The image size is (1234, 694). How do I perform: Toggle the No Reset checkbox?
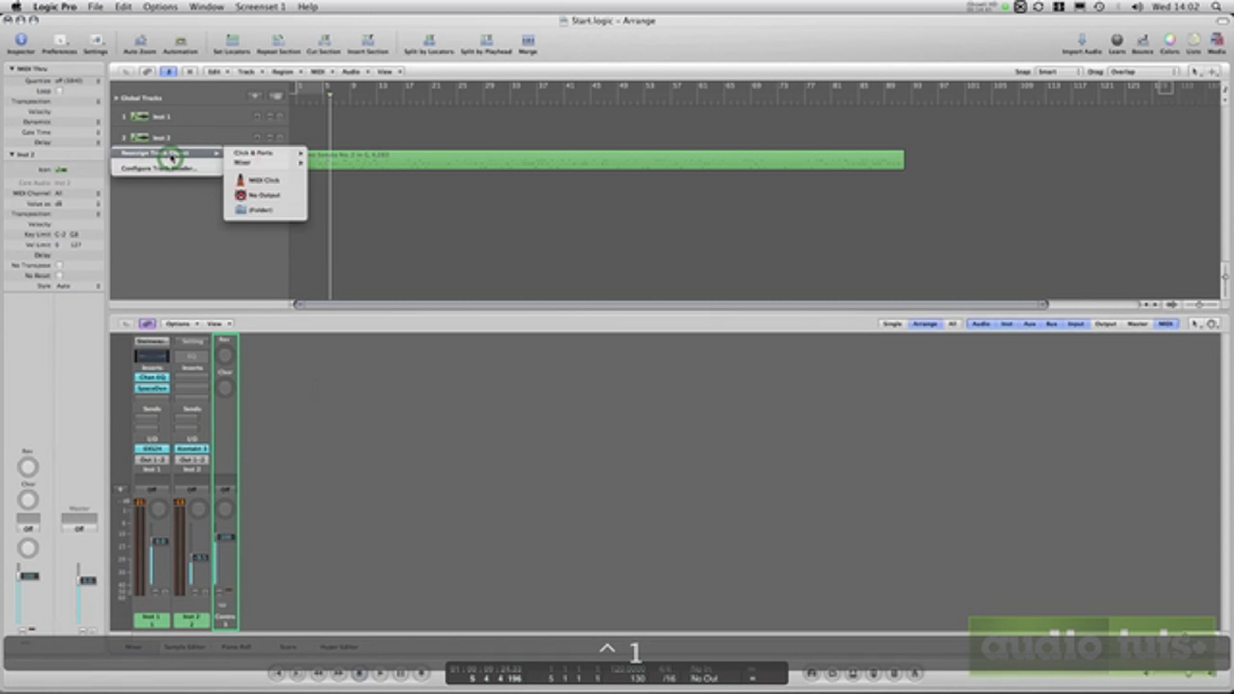pyautogui.click(x=59, y=276)
